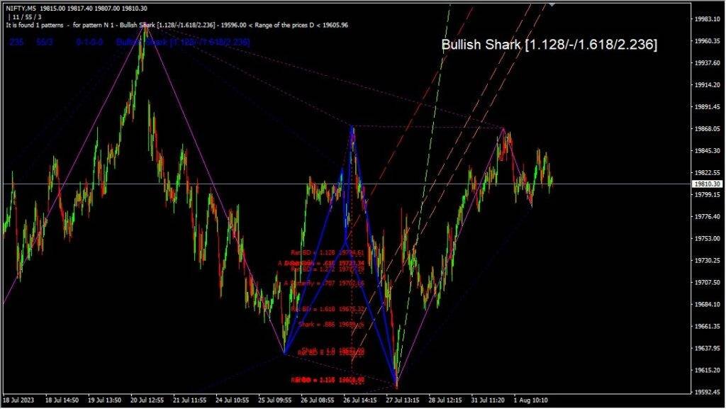Click the 19684.10 price axis label

click(x=707, y=304)
